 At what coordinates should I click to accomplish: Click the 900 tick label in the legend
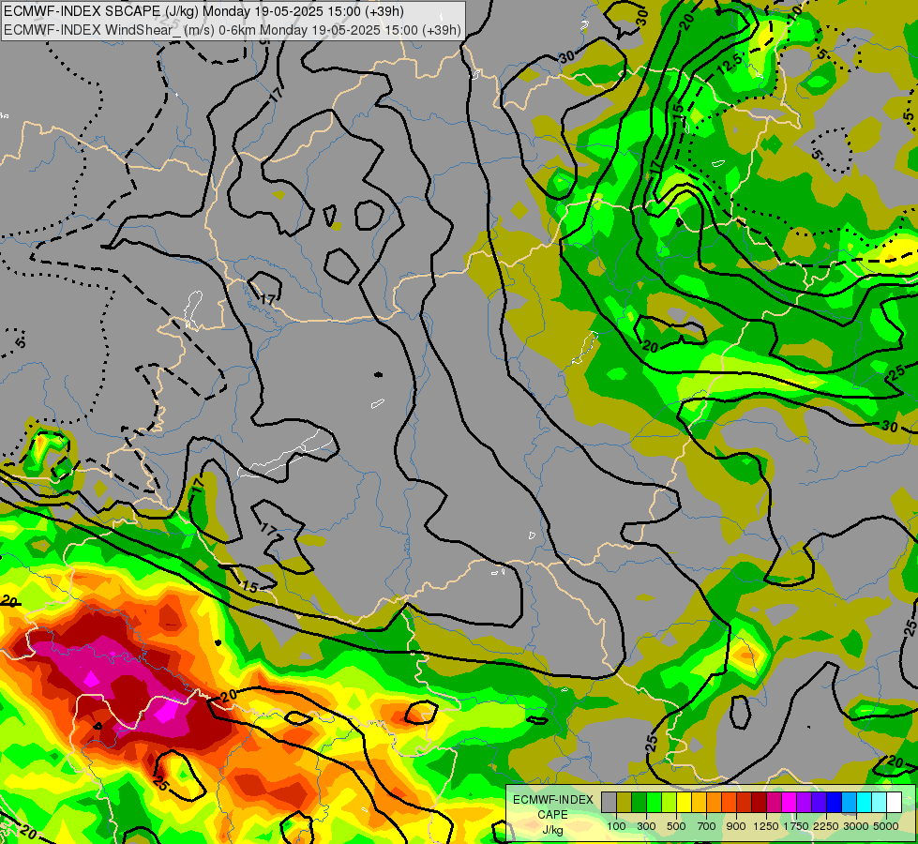pos(736,826)
